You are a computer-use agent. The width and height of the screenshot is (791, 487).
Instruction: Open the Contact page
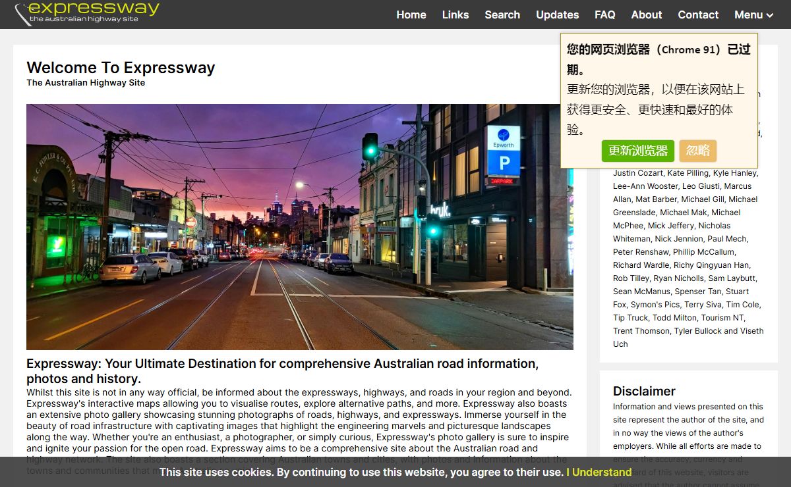[698, 14]
